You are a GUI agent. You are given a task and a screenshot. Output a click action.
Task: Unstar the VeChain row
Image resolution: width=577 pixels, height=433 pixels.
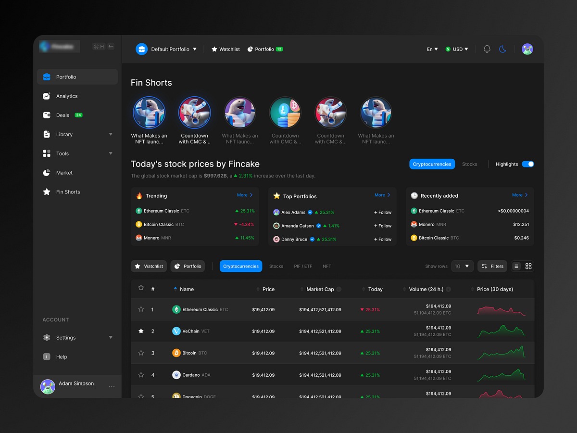(141, 331)
